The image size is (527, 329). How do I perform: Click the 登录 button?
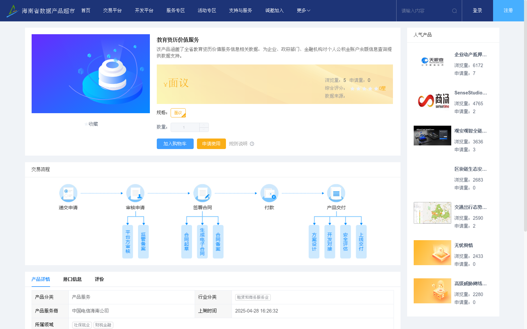[x=478, y=11]
